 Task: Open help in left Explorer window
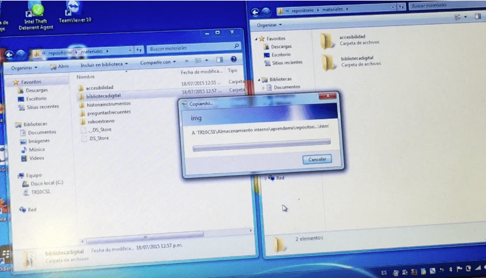coord(234,59)
